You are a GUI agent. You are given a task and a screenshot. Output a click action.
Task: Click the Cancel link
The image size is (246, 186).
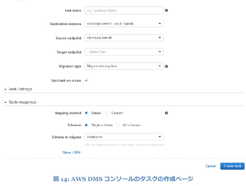click(x=211, y=166)
